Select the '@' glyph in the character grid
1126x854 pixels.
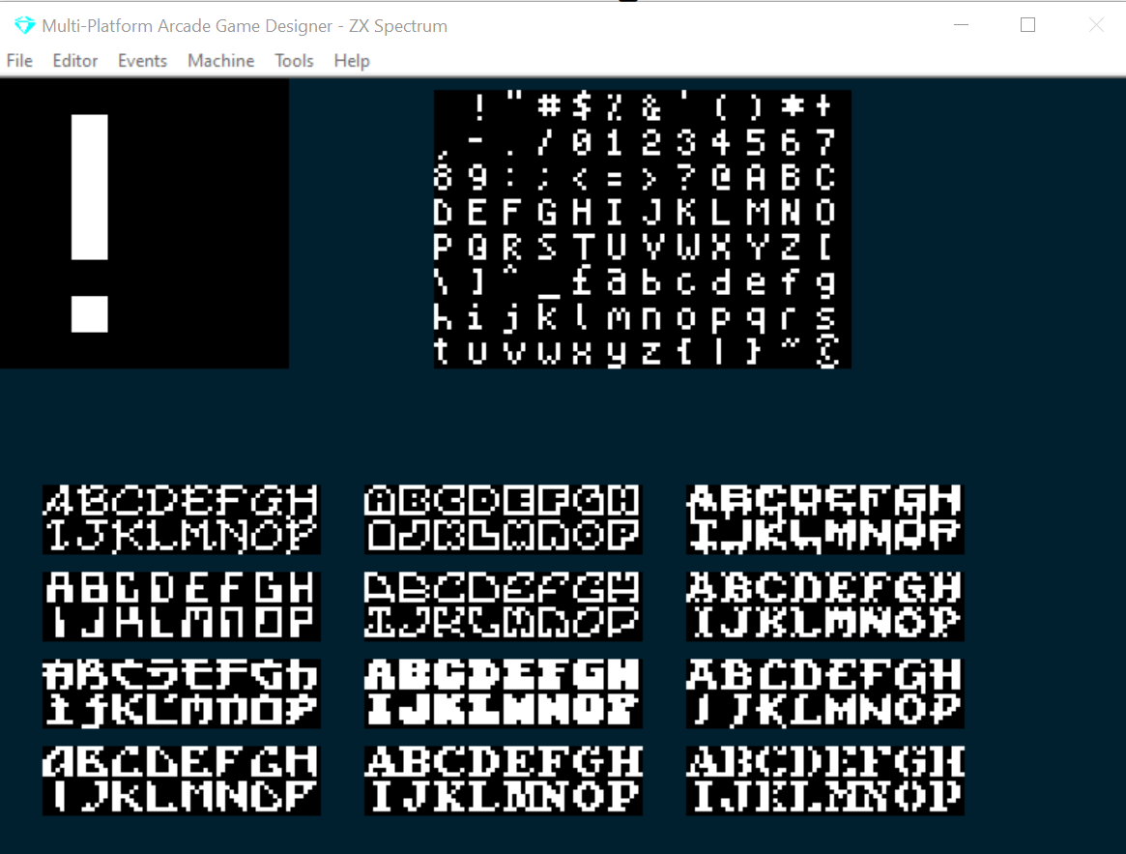pos(720,178)
